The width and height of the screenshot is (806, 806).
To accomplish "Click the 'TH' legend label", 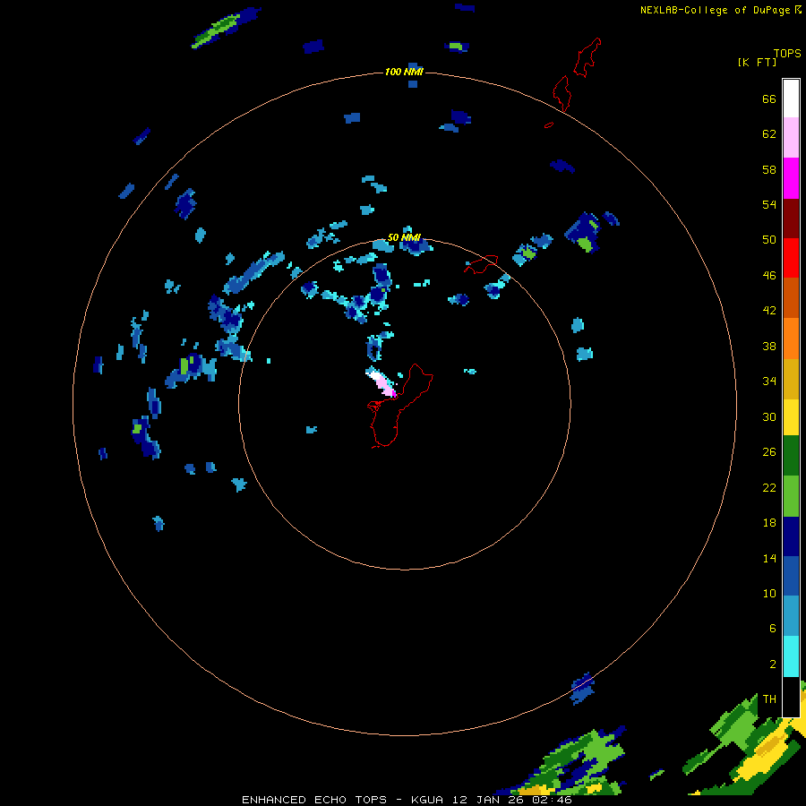I will 769,699.
